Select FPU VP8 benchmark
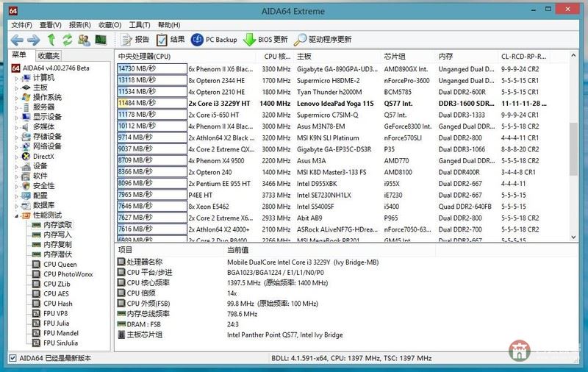 (56, 313)
